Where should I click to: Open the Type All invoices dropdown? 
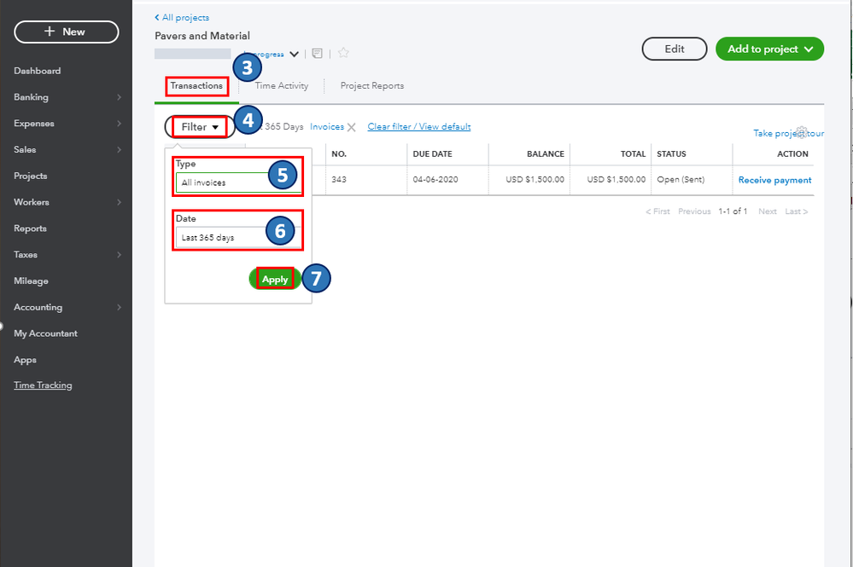click(x=237, y=182)
